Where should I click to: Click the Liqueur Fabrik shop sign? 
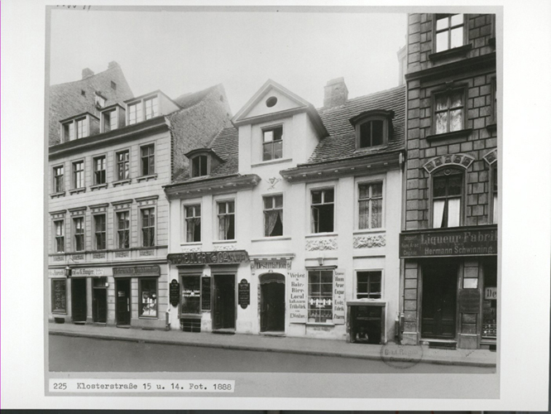(448, 242)
